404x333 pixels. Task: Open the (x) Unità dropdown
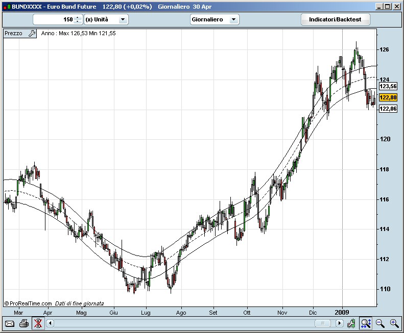(106, 19)
